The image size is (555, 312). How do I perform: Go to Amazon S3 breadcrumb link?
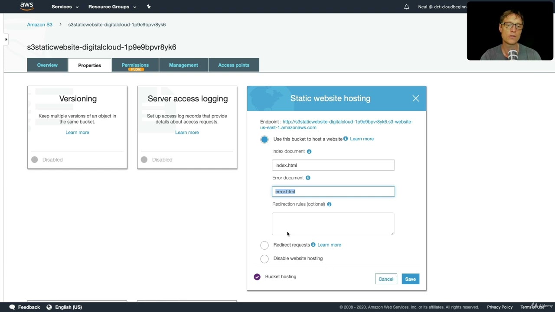40,25
